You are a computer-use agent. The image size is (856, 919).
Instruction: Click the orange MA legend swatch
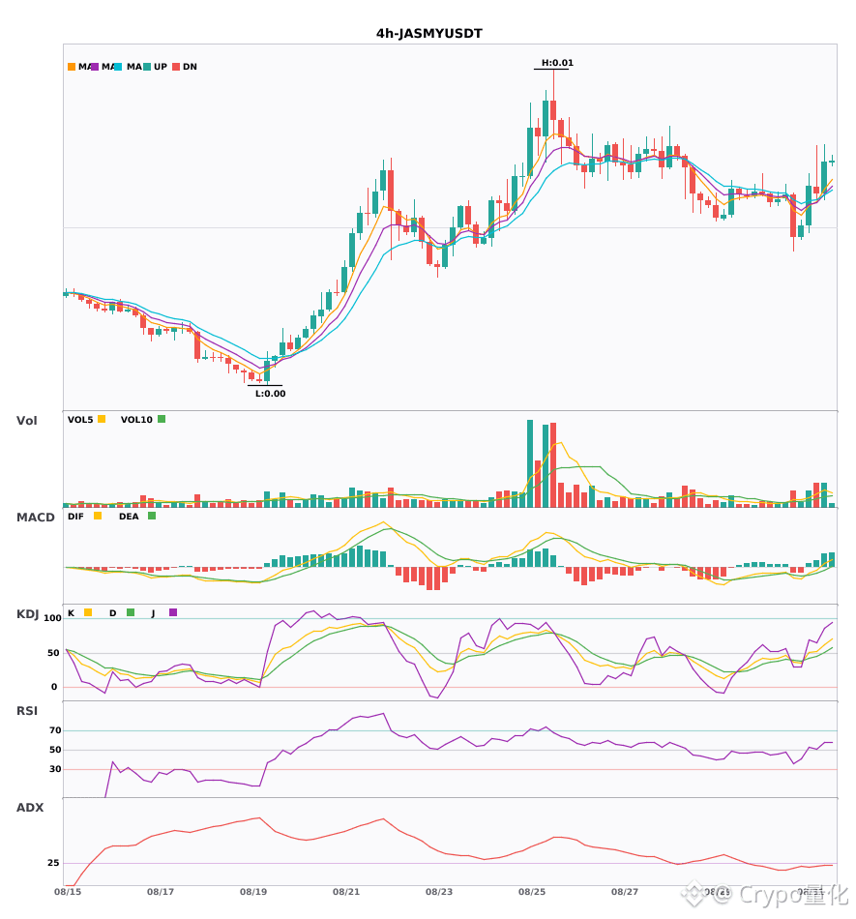click(x=72, y=67)
